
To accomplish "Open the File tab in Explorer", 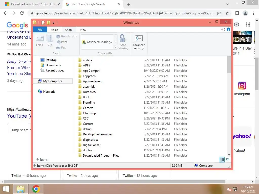I will point(40,30).
